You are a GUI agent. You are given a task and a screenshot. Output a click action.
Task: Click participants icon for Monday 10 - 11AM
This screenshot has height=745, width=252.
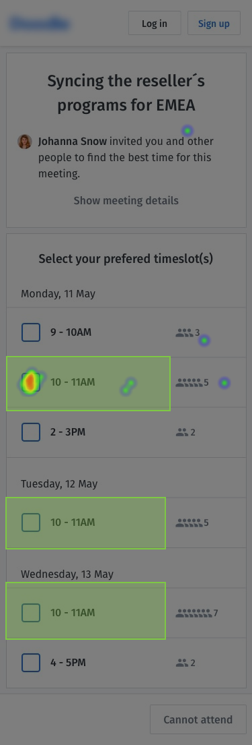(x=189, y=382)
